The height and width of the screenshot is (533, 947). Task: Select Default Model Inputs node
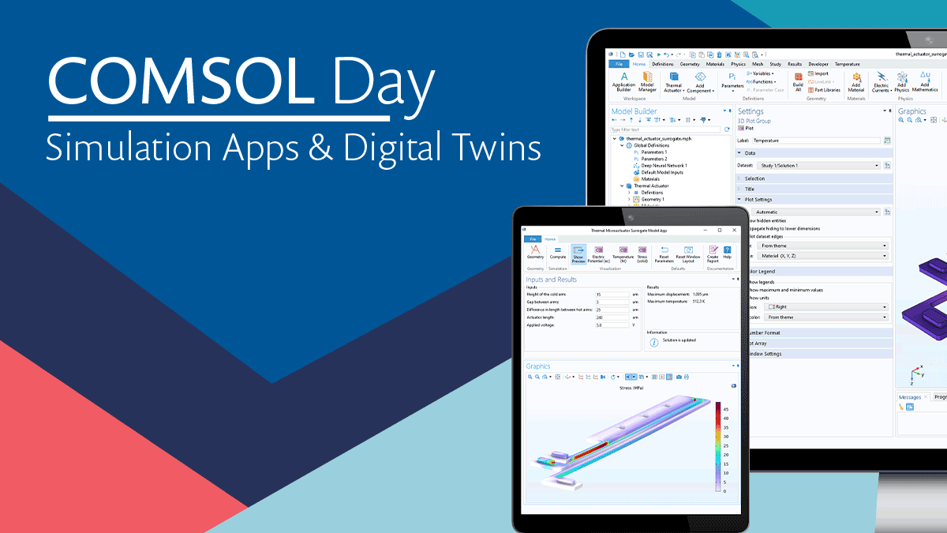click(x=658, y=172)
